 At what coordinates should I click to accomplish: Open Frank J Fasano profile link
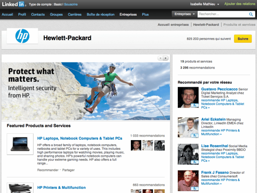(215, 173)
